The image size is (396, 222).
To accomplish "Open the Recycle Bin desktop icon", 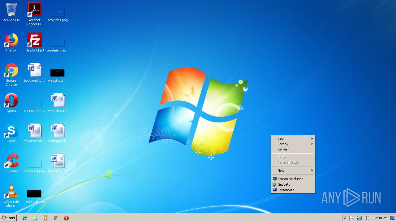I will click(11, 12).
